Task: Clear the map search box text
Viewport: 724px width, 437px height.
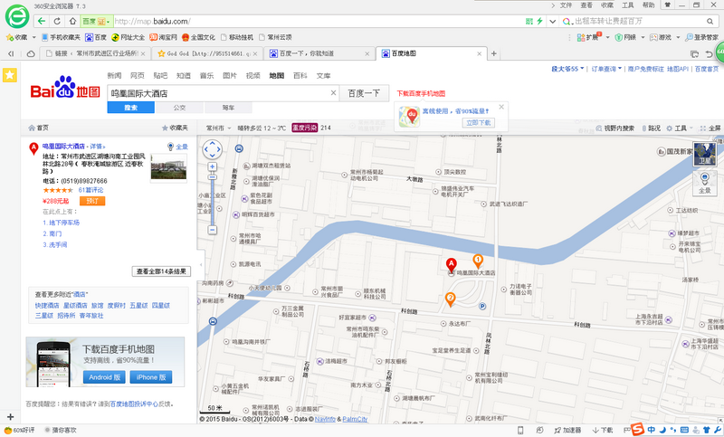Action: point(333,93)
